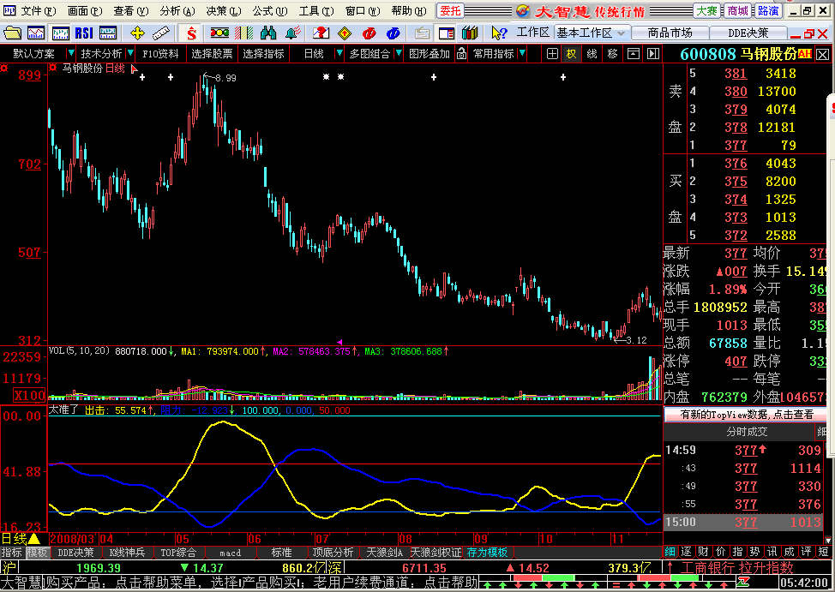Toggle the 权 adjustment button

(572, 54)
